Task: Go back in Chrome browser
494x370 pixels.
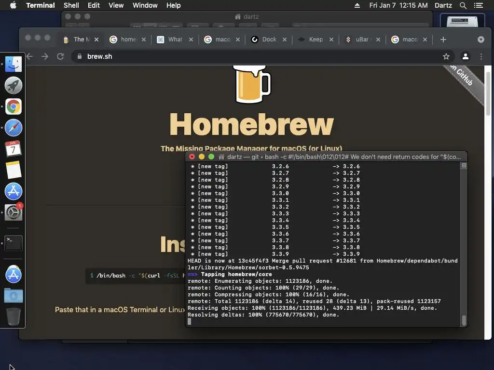Action: [30, 56]
